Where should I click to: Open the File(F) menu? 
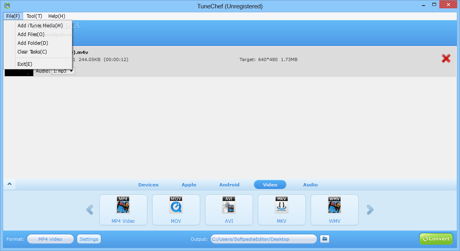(x=13, y=16)
